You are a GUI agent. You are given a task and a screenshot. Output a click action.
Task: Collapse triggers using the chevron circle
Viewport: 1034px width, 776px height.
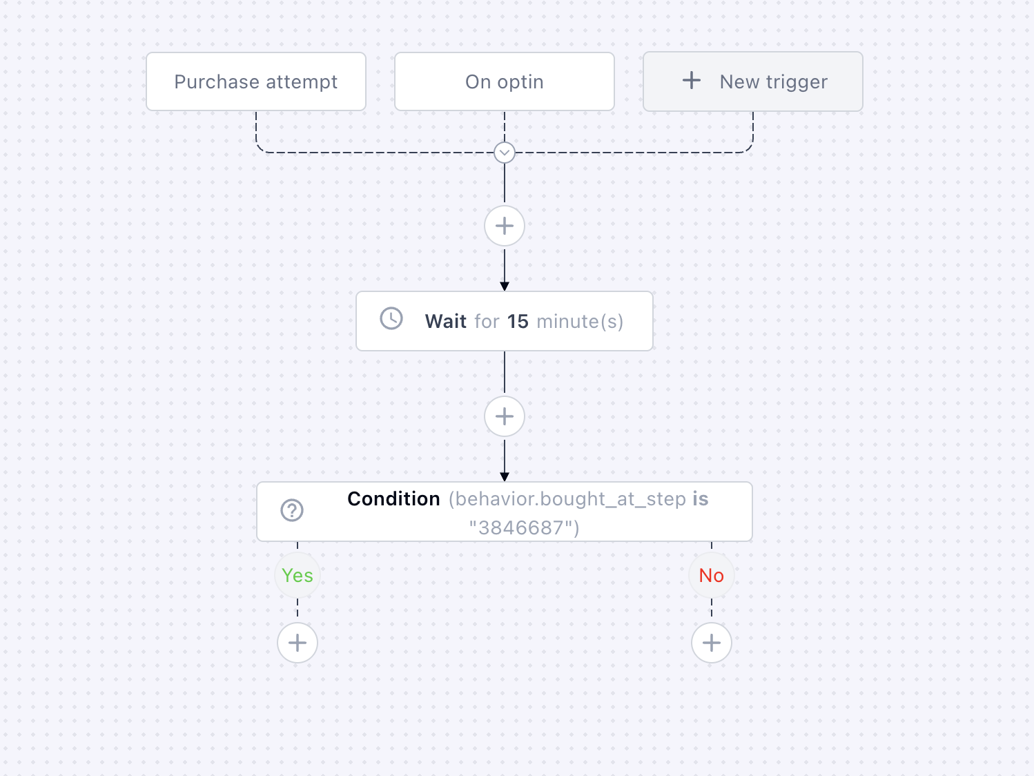(505, 153)
